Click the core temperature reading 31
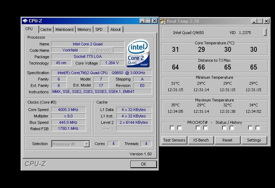 pos(176,49)
